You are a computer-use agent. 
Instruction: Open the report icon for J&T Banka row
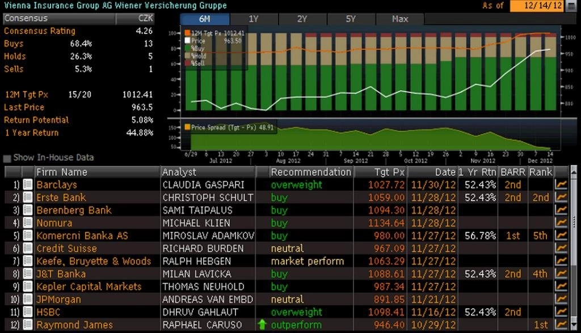point(28,274)
